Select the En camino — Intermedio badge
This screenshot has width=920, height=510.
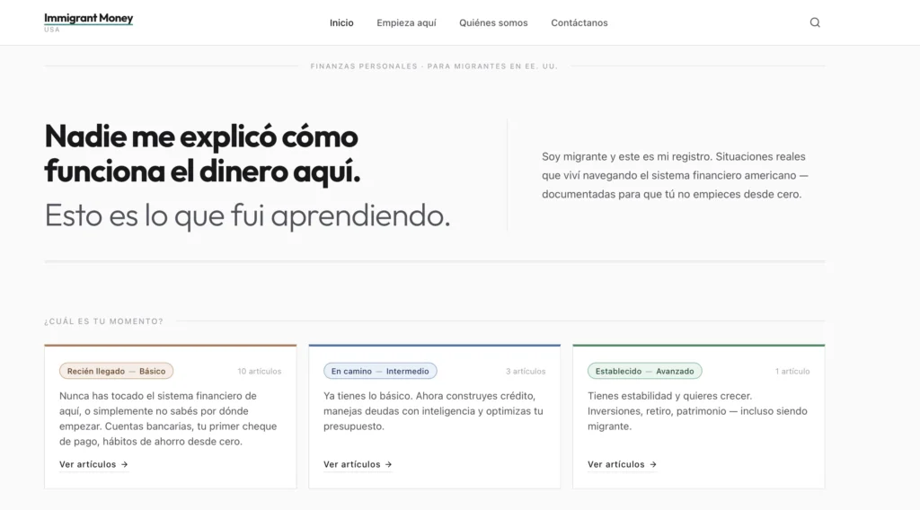click(380, 371)
